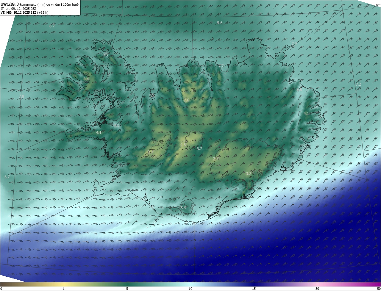Image resolution: width=381 pixels, height=291 pixels.
Task: Click the 2.6 map value
Action: coord(186,100)
